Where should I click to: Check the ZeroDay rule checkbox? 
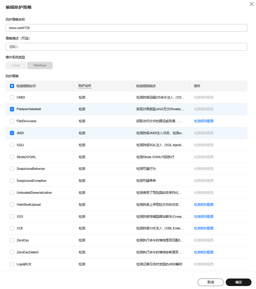12,240
